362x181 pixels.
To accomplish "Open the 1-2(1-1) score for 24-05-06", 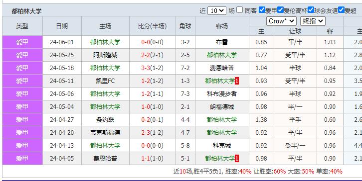I will coord(153,93).
